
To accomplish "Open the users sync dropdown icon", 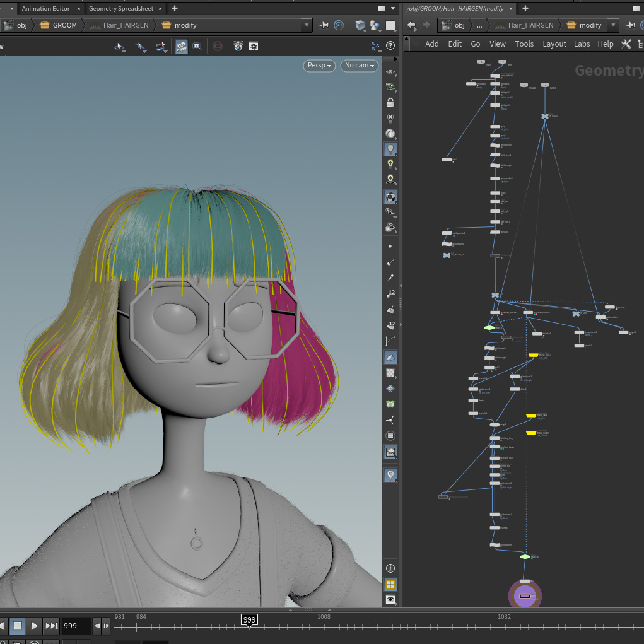I will click(x=375, y=46).
